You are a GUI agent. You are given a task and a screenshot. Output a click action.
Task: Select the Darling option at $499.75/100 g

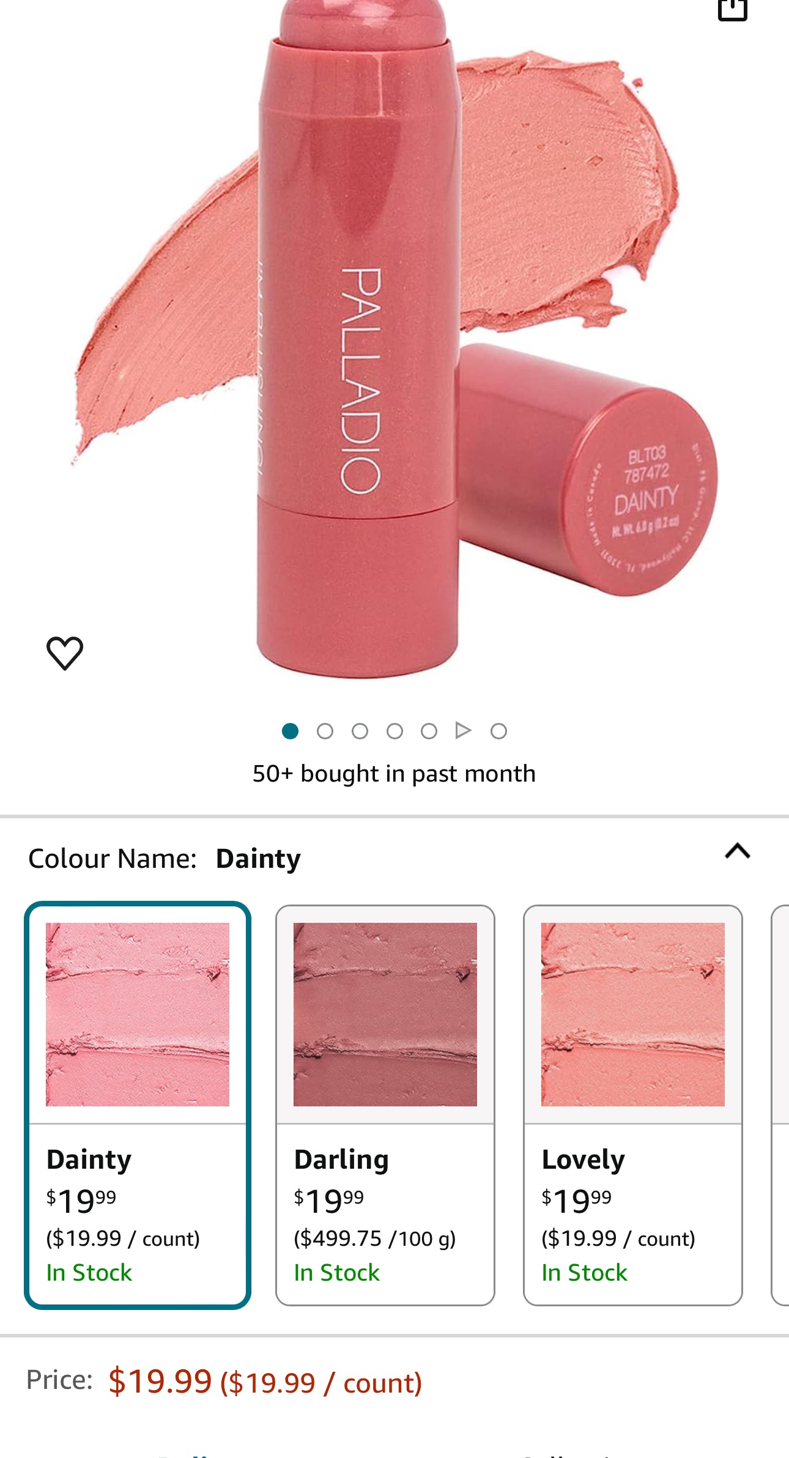pos(385,1105)
